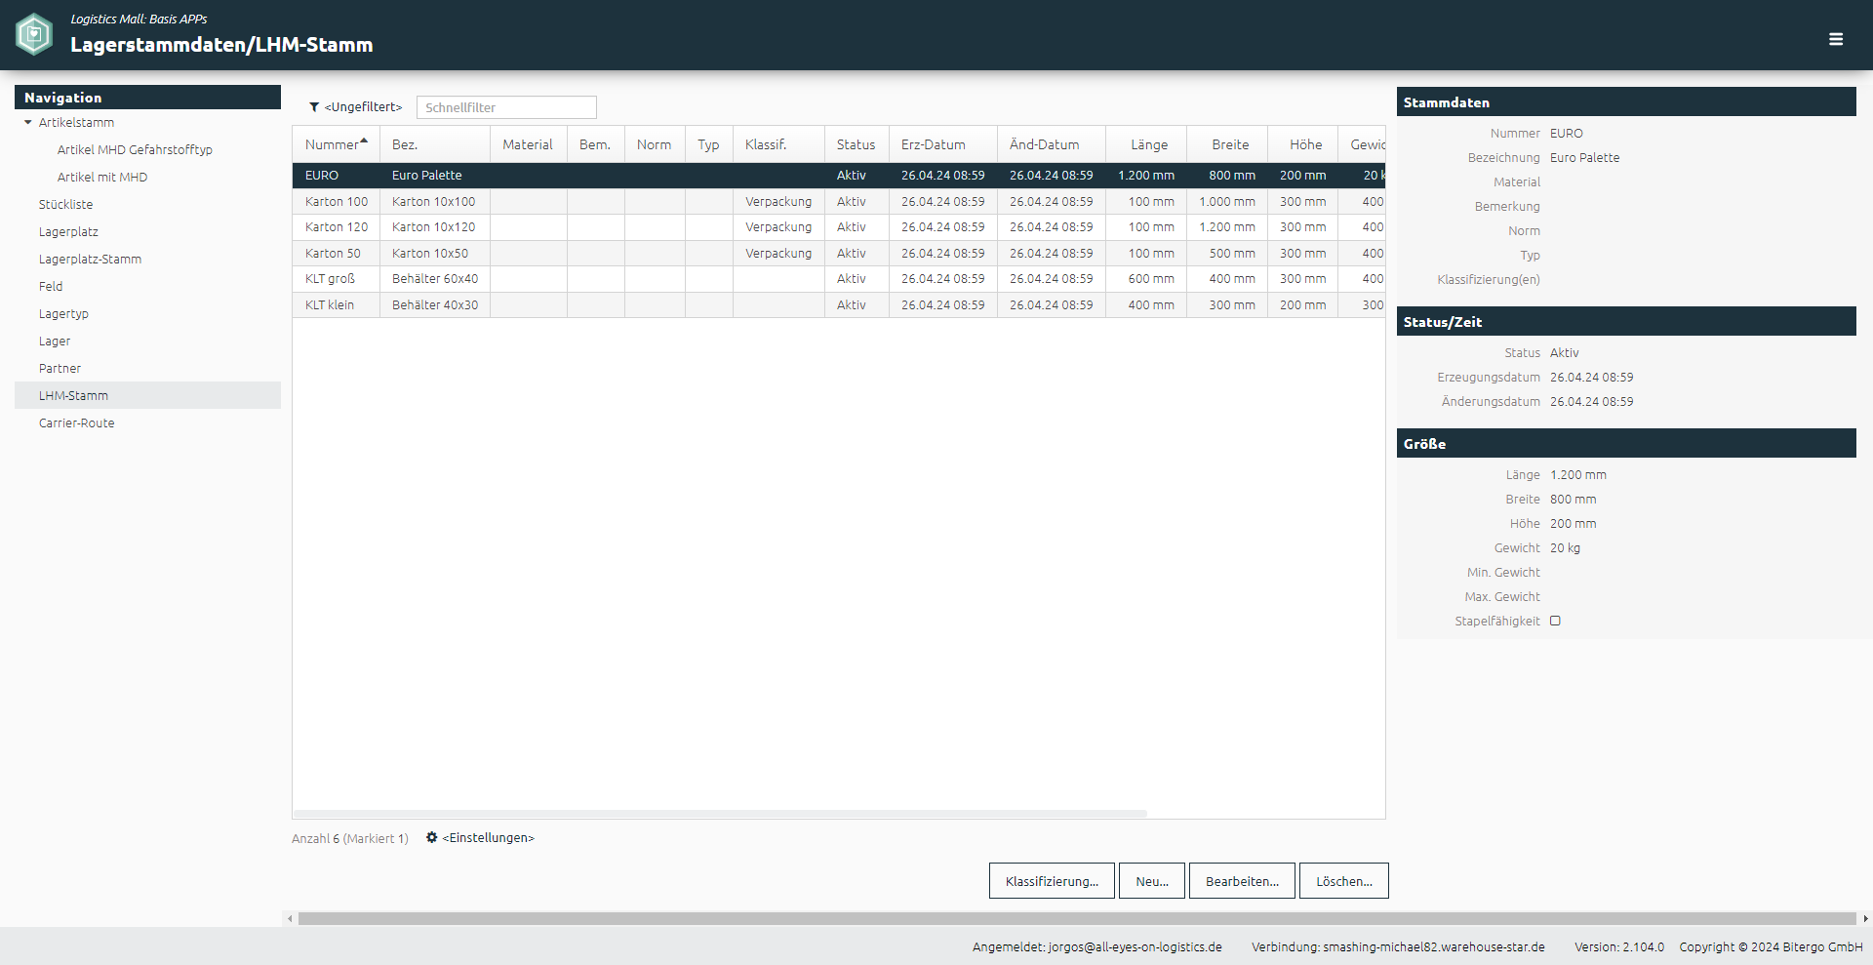This screenshot has height=965, width=1873.
Task: Click the Einstellungen gear icon
Action: tap(431, 837)
